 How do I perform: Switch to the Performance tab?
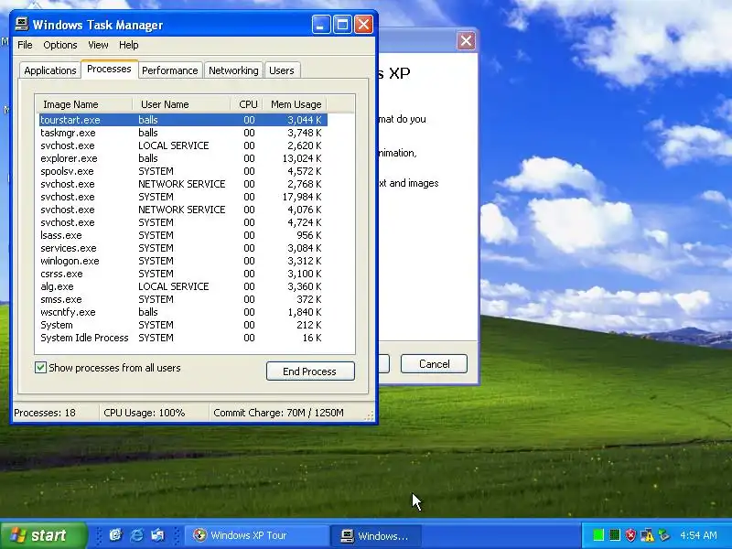pos(170,70)
